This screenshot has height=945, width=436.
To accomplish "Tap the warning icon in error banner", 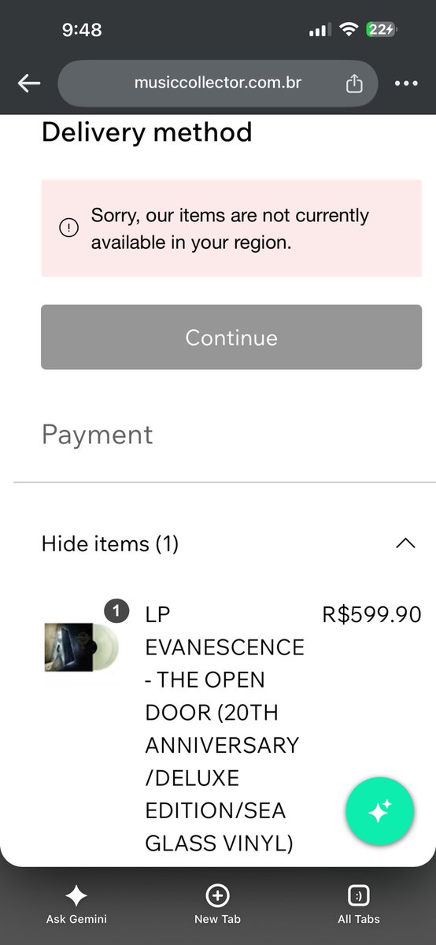I will [x=69, y=228].
